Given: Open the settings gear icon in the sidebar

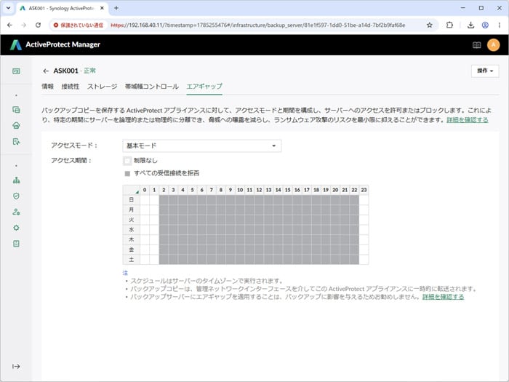Looking at the screenshot, I should [x=16, y=228].
